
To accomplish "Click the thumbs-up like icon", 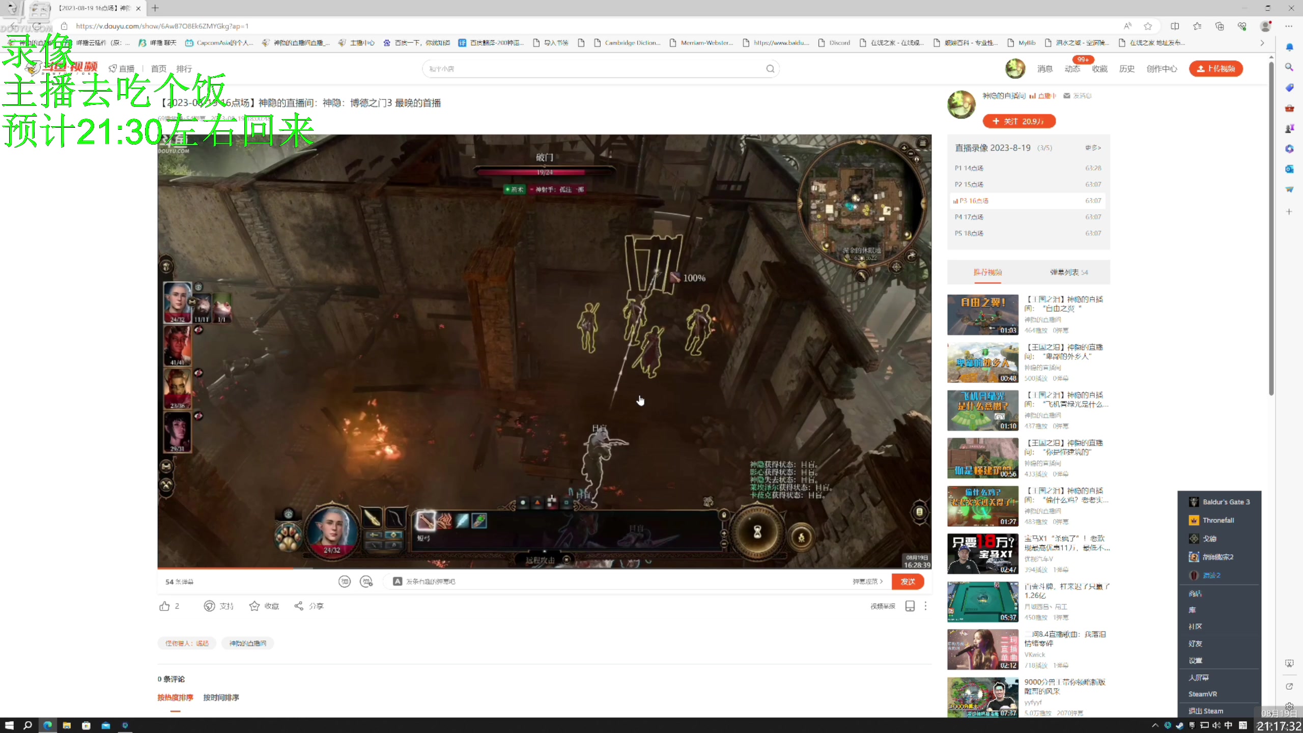I will (164, 606).
